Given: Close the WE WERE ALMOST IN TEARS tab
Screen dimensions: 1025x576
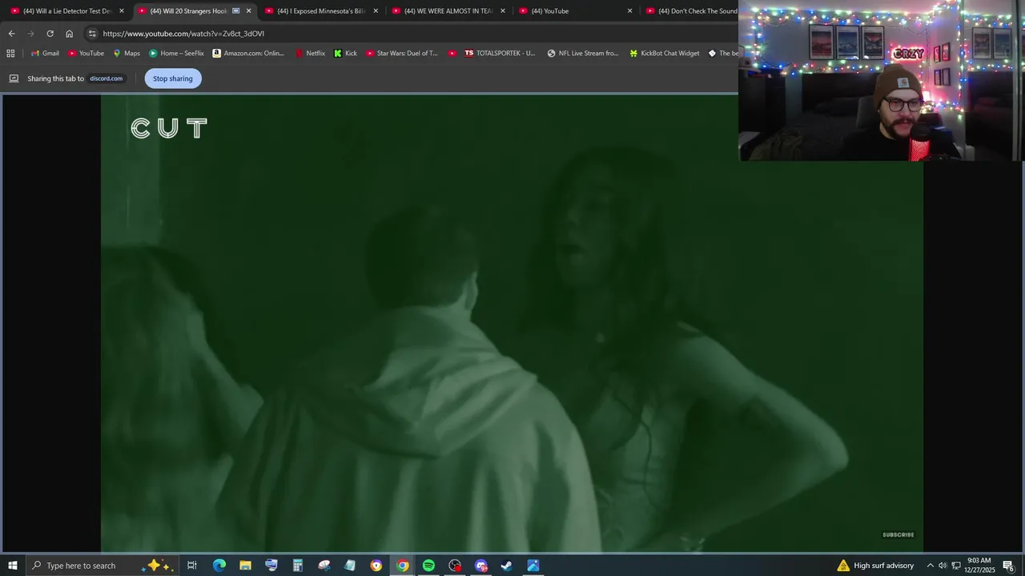Looking at the screenshot, I should pyautogui.click(x=503, y=11).
